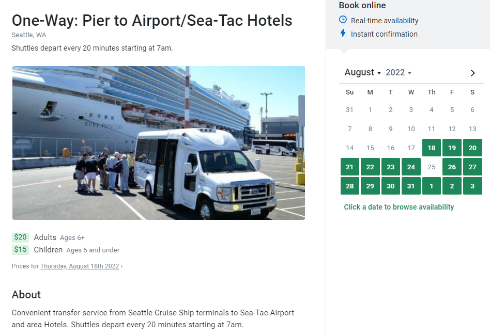This screenshot has width=490, height=336.
Task: Pick September 3 at calendar end
Action: 472,186
